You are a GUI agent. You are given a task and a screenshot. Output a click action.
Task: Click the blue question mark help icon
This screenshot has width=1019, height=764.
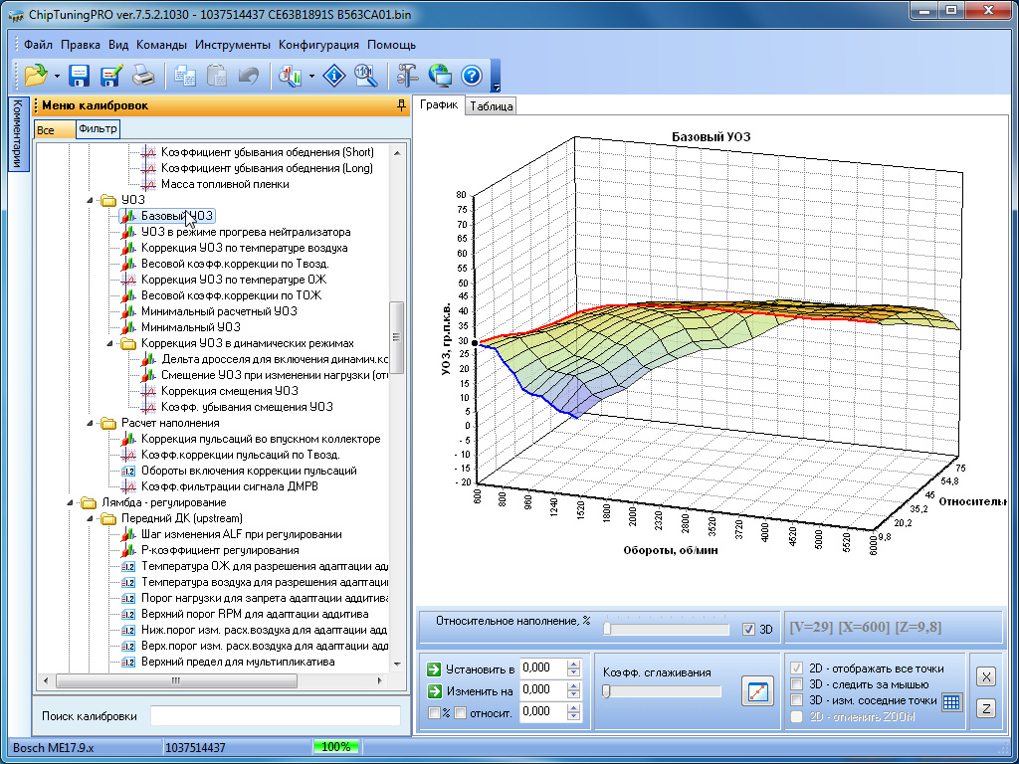pyautogui.click(x=472, y=76)
